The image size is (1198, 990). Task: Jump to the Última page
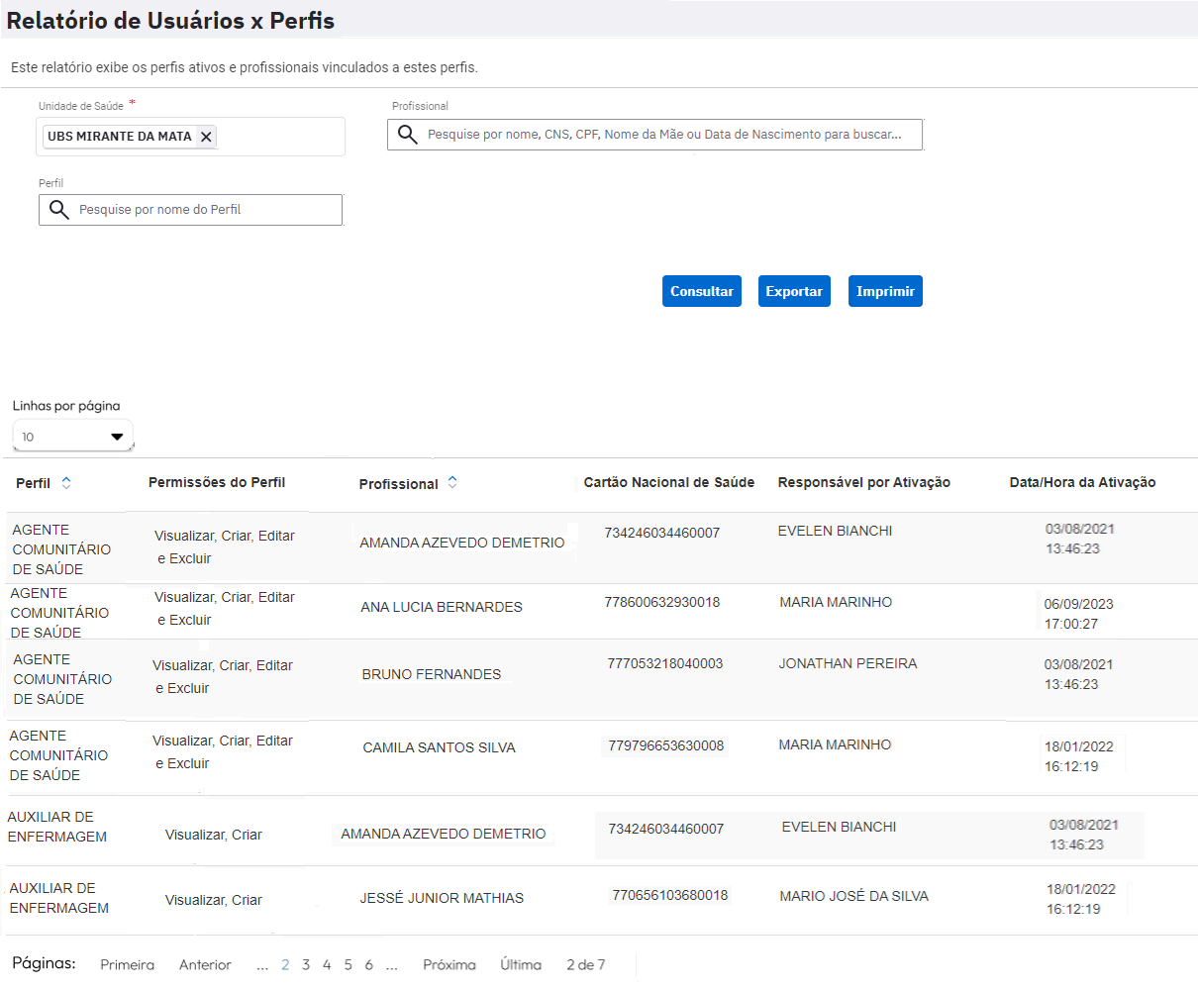[522, 963]
